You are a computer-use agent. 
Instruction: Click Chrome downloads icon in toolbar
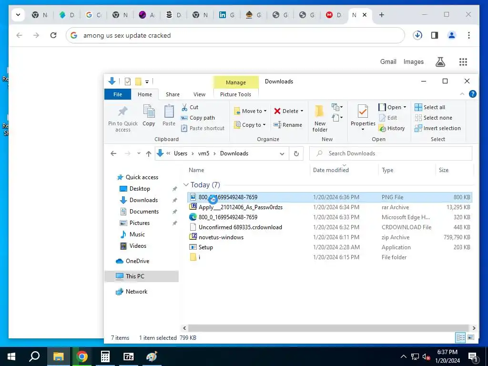click(x=417, y=35)
